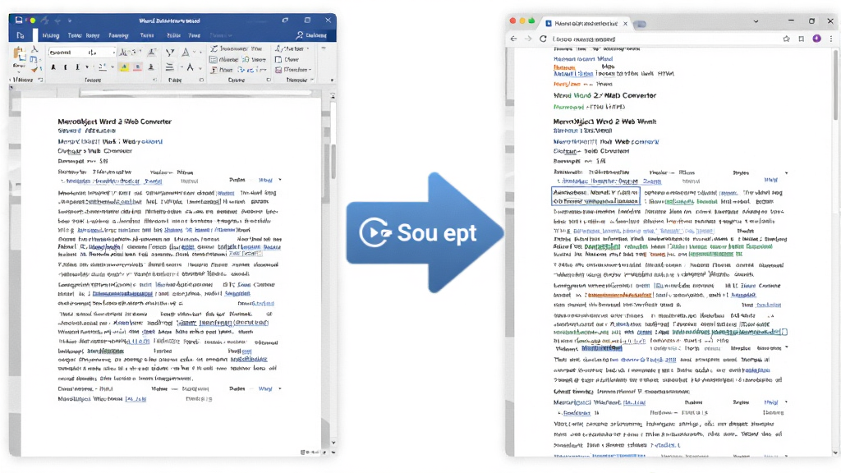This screenshot has height=473, width=841.
Task: Click the line spacing icon in the ribbon
Action: 169,67
